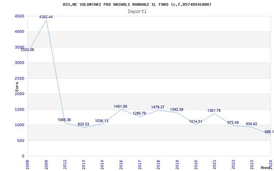Click the 2022 year label

(x=233, y=165)
